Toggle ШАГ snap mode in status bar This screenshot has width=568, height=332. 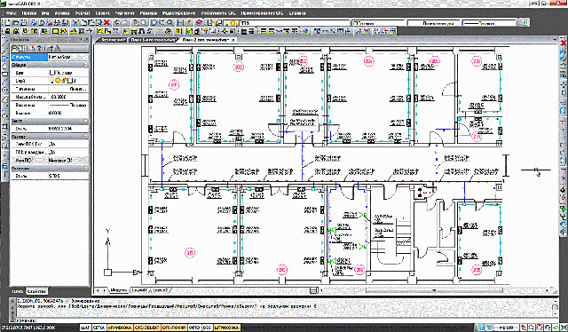point(85,328)
